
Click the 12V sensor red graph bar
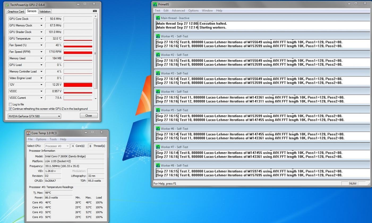(x=78, y=85)
